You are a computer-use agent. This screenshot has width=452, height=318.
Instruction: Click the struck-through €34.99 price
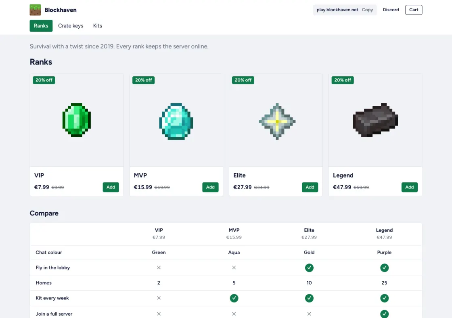pyautogui.click(x=262, y=187)
